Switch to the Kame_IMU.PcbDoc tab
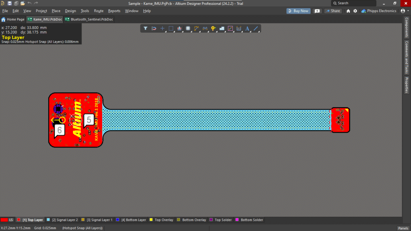411x231 pixels. coord(45,19)
